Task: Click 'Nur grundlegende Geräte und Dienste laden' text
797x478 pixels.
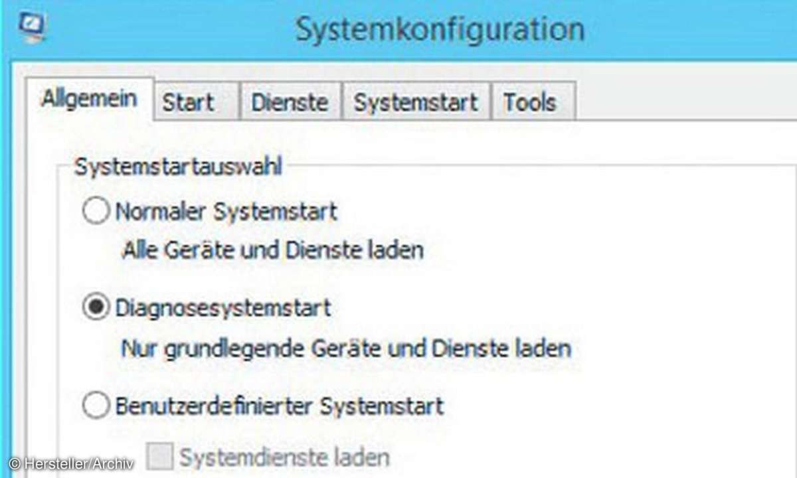Action: tap(346, 349)
